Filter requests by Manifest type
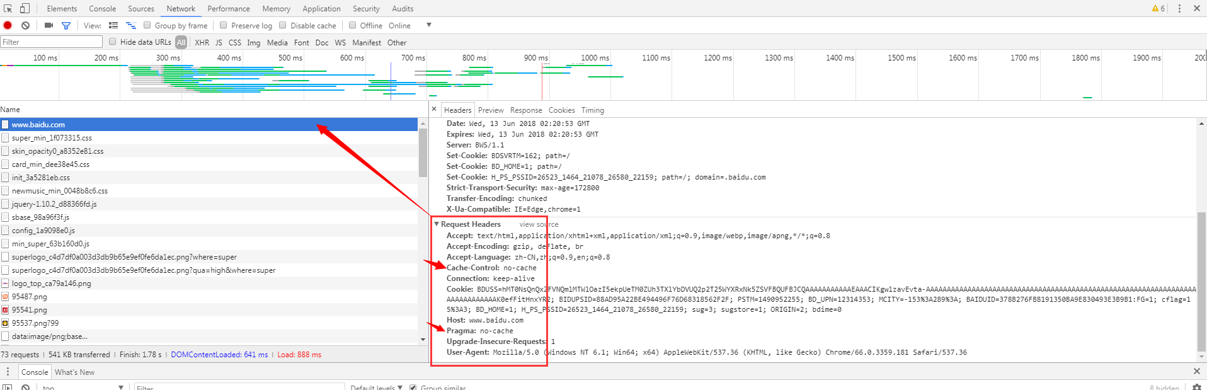The height and width of the screenshot is (390, 1207). tap(366, 42)
